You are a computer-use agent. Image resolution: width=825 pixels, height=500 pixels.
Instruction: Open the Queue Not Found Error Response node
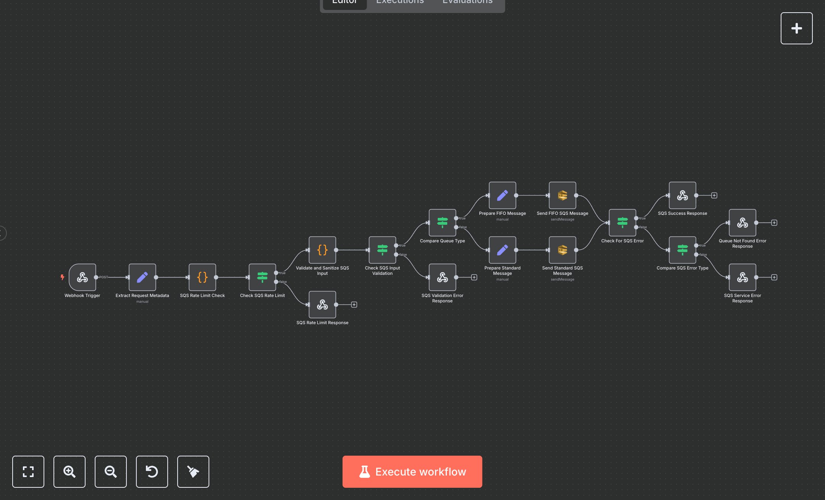pyautogui.click(x=742, y=223)
